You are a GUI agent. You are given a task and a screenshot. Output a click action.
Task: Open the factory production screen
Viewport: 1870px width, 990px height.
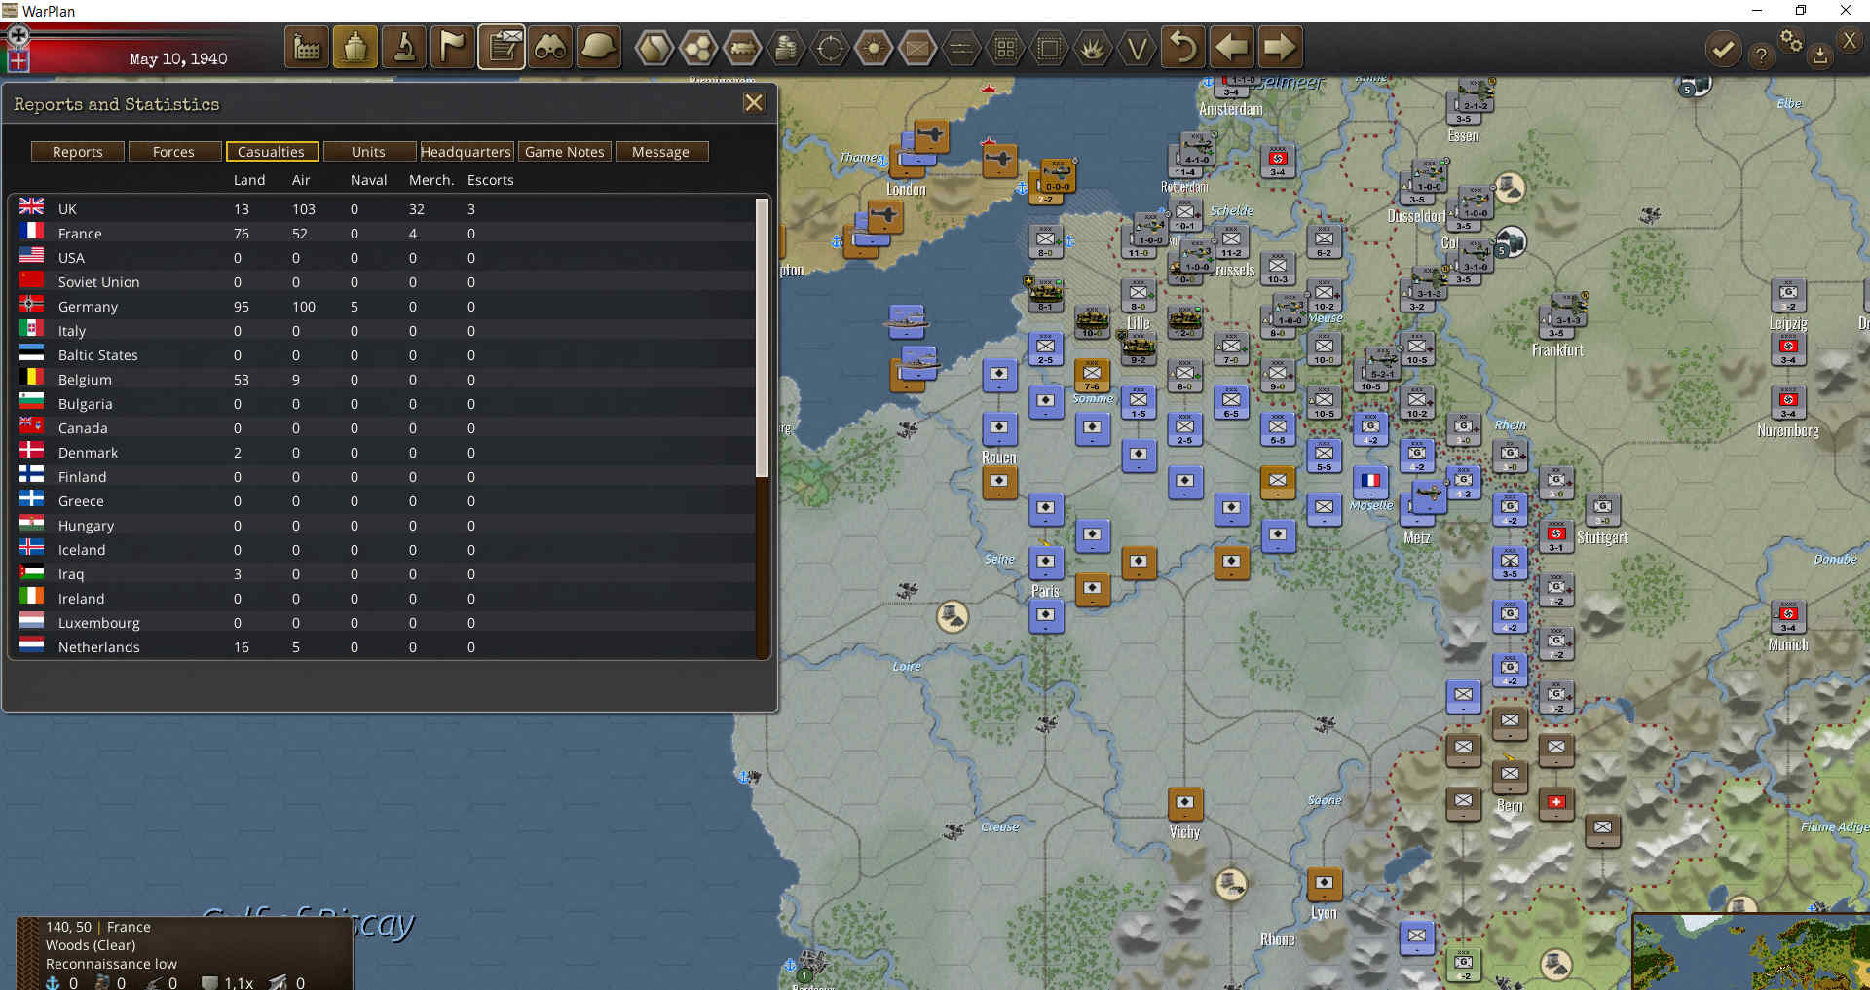pyautogui.click(x=307, y=47)
